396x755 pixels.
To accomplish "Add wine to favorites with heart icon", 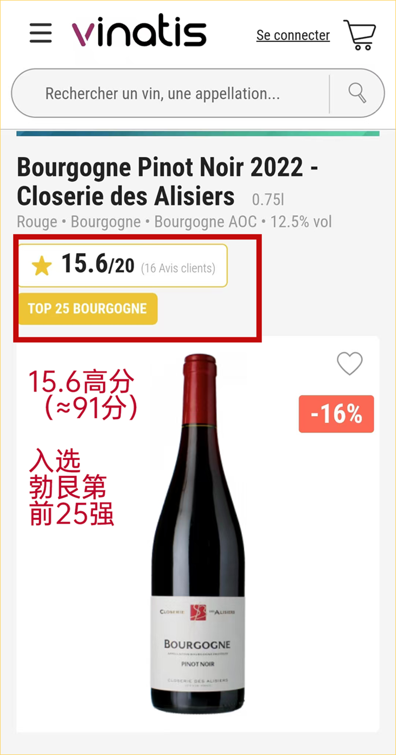I will [350, 363].
